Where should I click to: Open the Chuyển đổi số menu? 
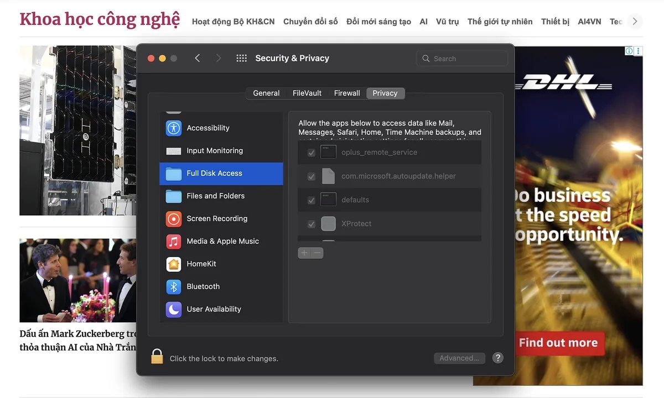tap(310, 22)
